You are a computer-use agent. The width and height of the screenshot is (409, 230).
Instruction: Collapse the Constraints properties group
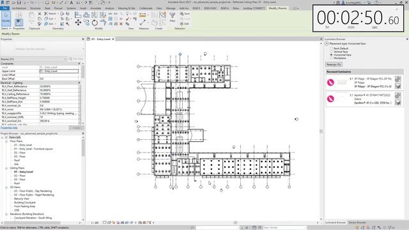click(x=79, y=64)
